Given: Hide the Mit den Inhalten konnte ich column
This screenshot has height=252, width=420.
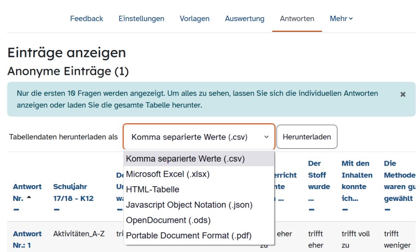Looking at the screenshot, I should pyautogui.click(x=345, y=210).
